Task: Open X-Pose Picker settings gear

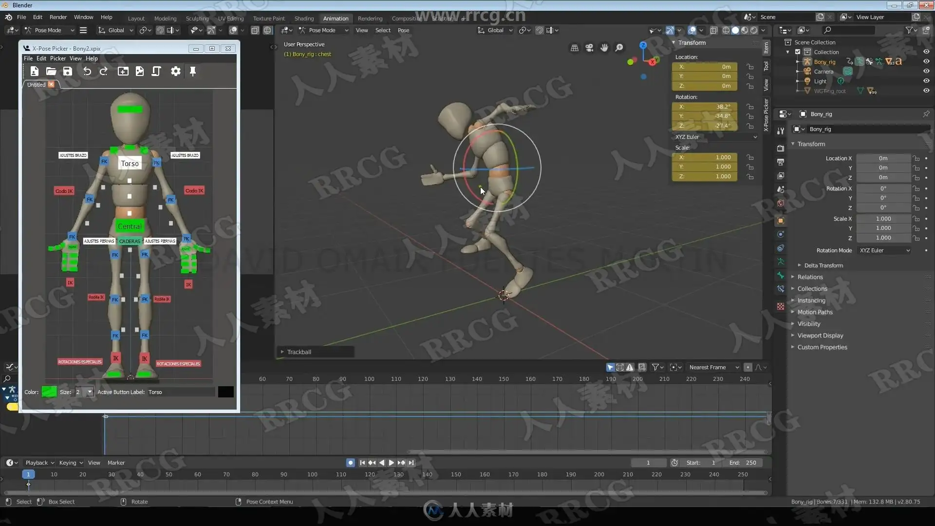Action: [175, 72]
